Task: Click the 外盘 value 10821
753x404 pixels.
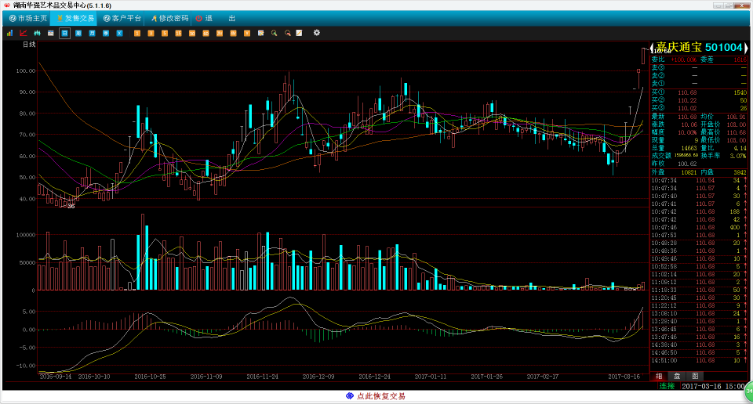Action: 689,172
